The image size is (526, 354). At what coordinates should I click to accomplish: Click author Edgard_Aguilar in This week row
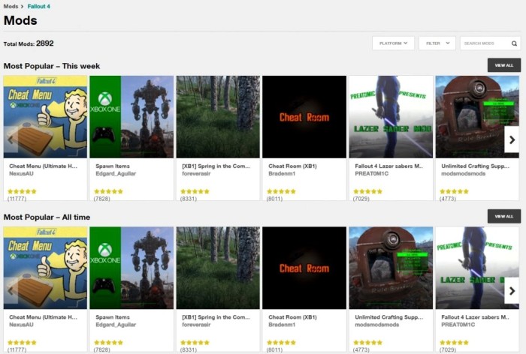pos(116,173)
